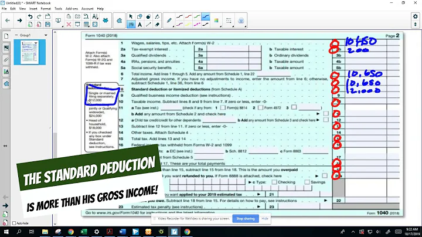422x237 pixels.
Task: Click sidebar bottom Add Page icon
Action: (5, 214)
